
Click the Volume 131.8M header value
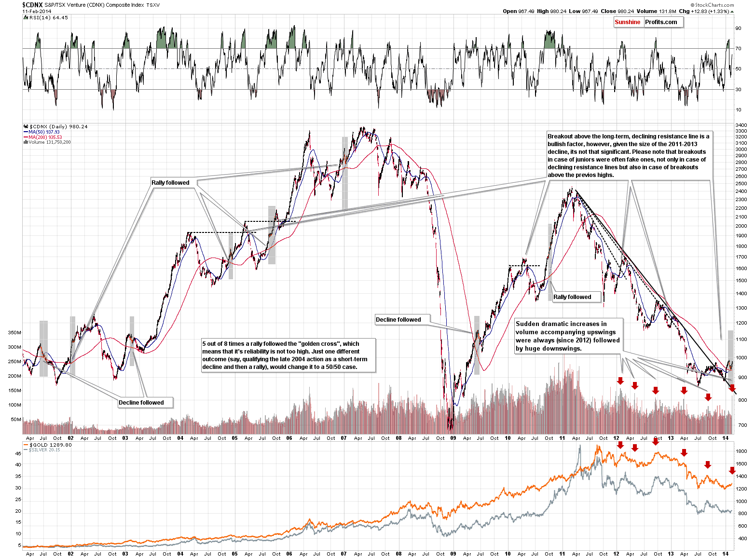pyautogui.click(x=657, y=11)
